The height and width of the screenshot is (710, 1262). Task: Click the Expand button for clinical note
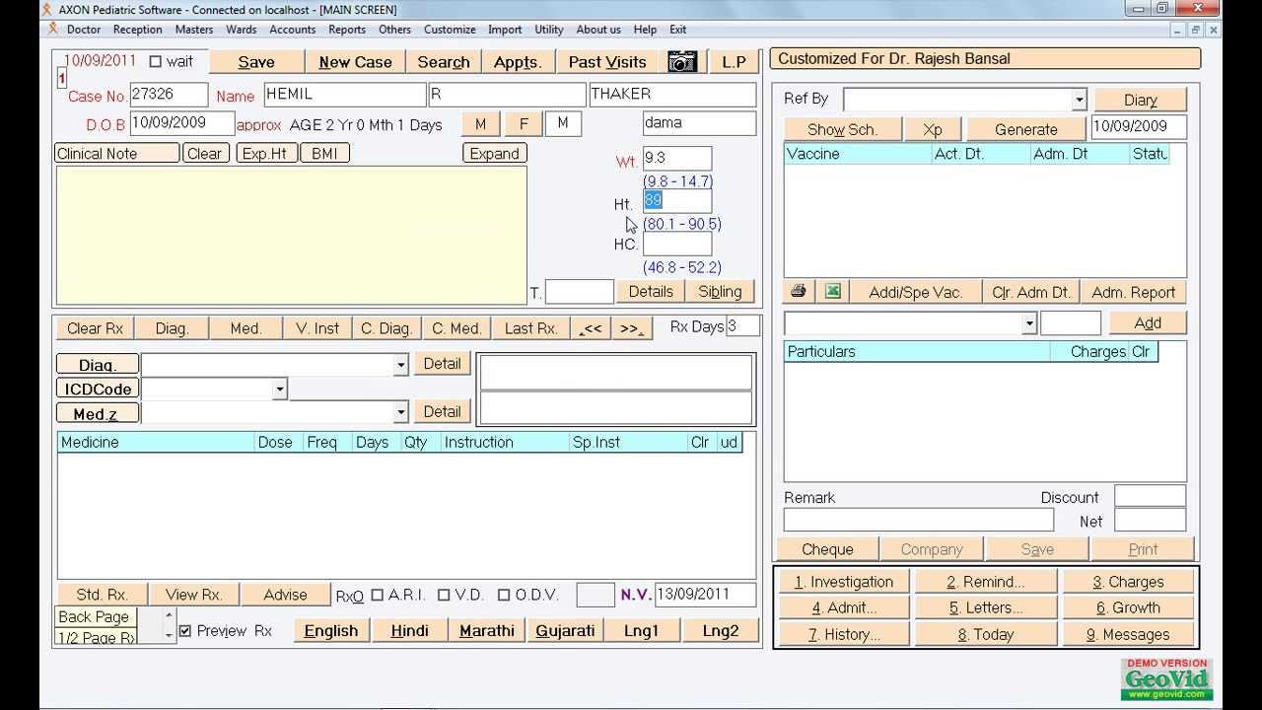(x=494, y=154)
